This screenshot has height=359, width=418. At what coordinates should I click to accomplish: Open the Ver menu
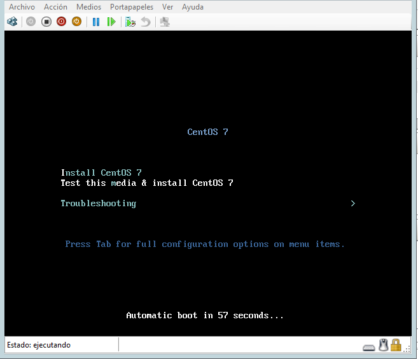pyautogui.click(x=168, y=7)
